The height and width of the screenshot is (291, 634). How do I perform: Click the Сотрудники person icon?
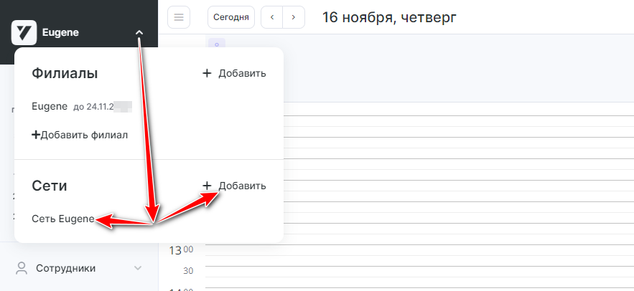(x=22, y=268)
